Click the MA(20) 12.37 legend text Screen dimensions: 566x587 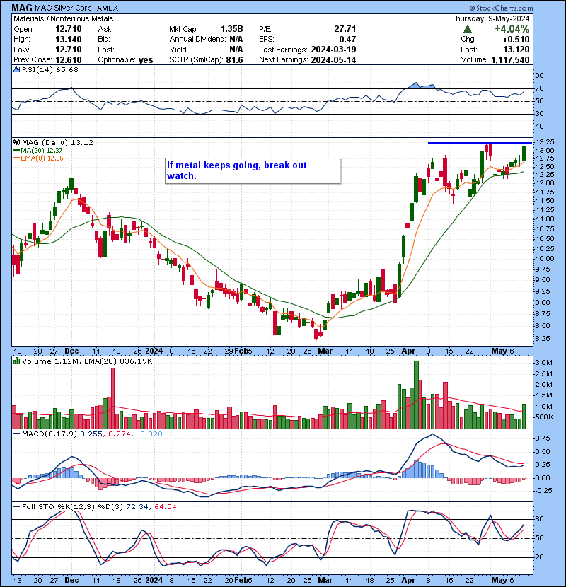(42, 150)
